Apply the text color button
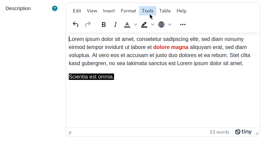265x141 pixels. point(127,25)
